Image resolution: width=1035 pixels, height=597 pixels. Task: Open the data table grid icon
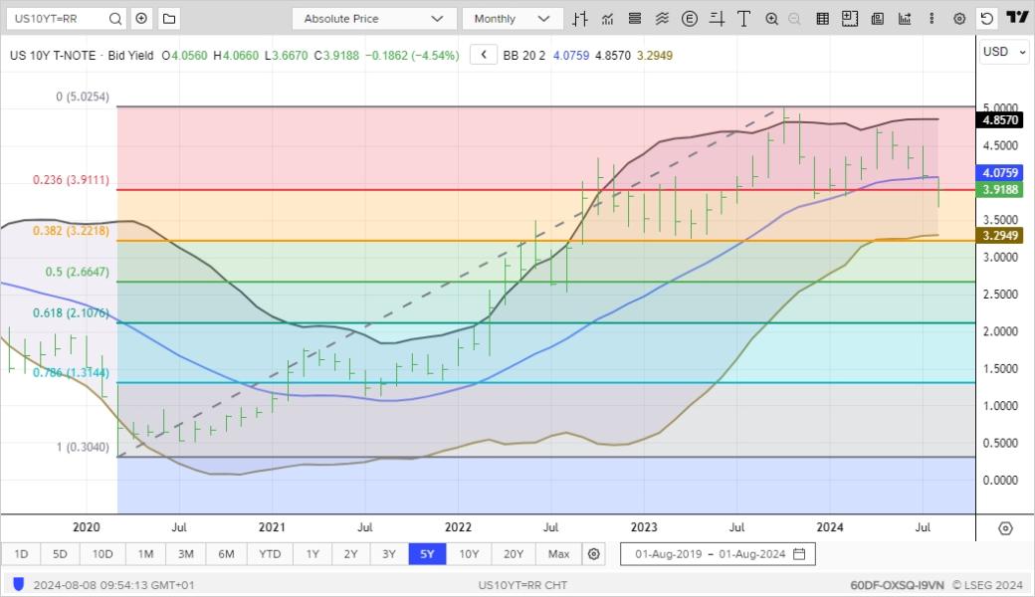(x=822, y=19)
